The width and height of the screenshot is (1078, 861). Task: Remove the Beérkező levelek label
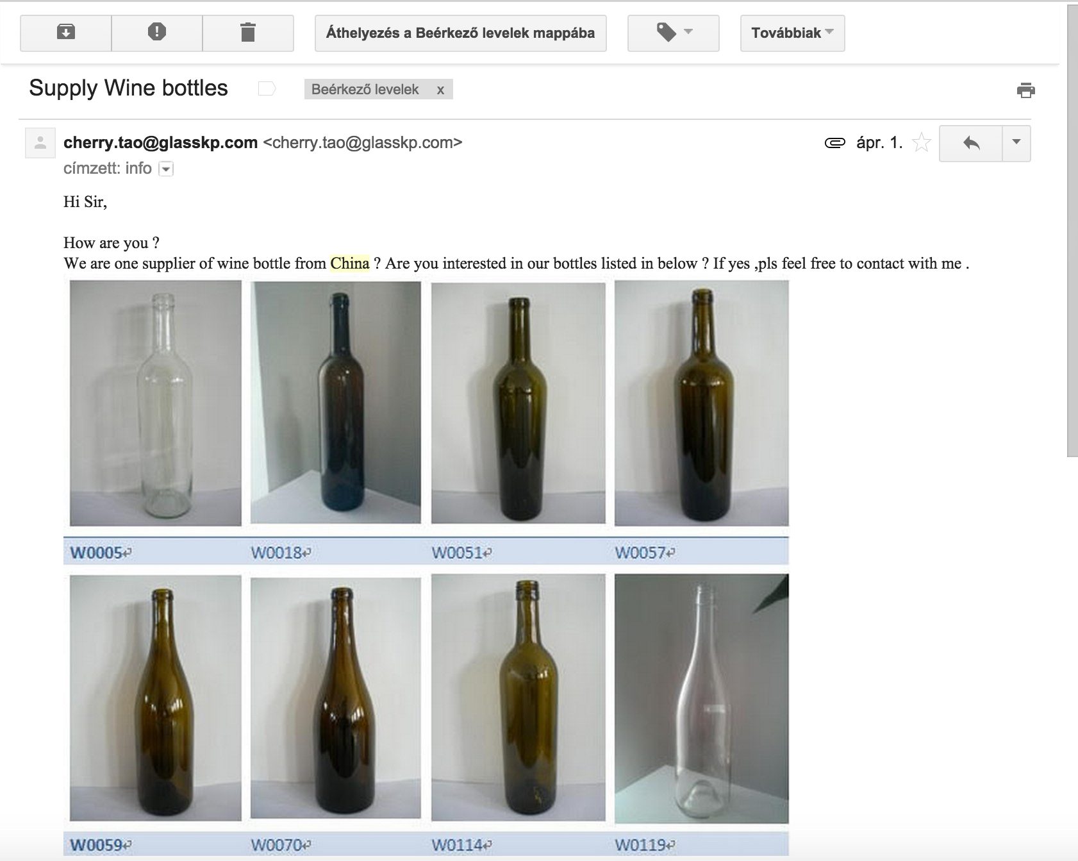click(x=440, y=90)
